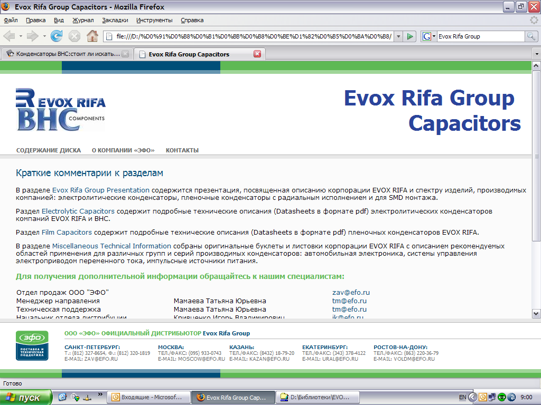Click the EN language indicator
The image size is (541, 405).
pos(463,398)
